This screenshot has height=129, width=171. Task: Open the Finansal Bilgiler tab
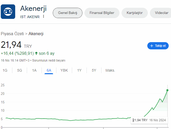(x=102, y=13)
